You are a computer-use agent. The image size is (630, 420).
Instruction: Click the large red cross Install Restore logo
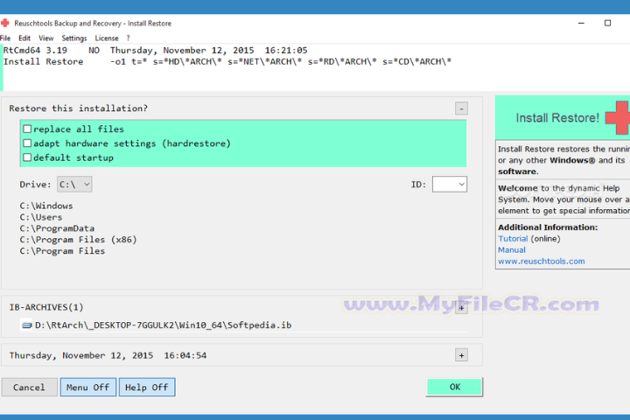tap(619, 118)
